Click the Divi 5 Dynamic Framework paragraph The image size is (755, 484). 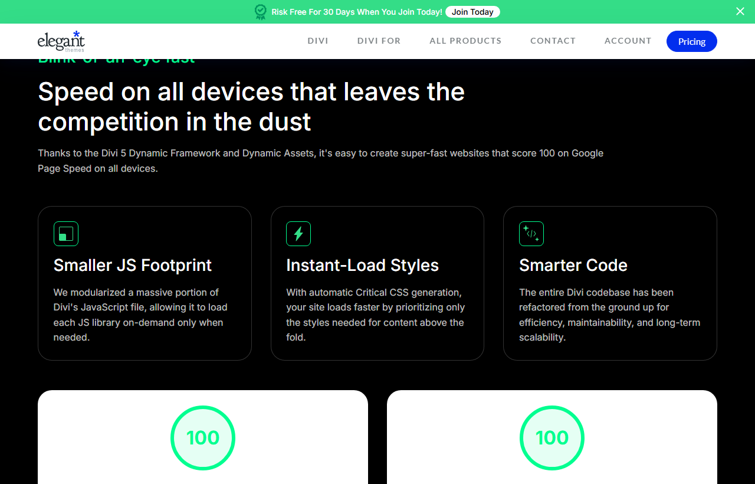321,161
